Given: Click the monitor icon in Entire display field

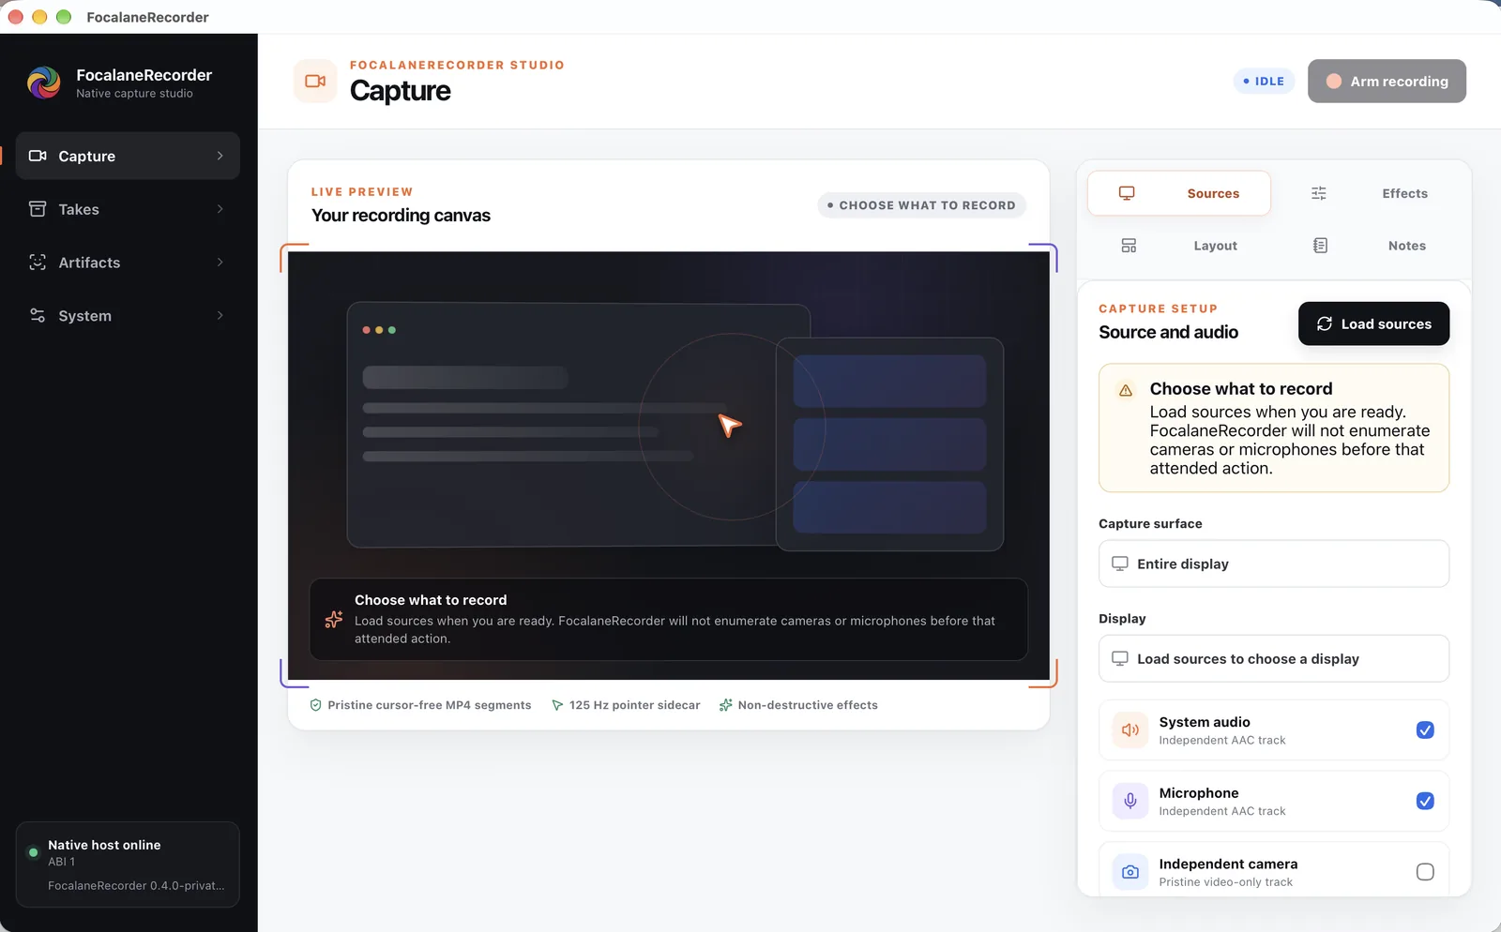Looking at the screenshot, I should pyautogui.click(x=1119, y=564).
